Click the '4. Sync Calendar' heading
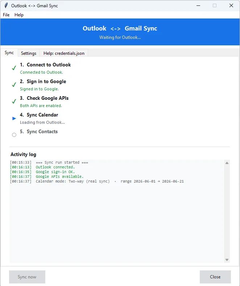240x286 pixels. [x=39, y=115]
